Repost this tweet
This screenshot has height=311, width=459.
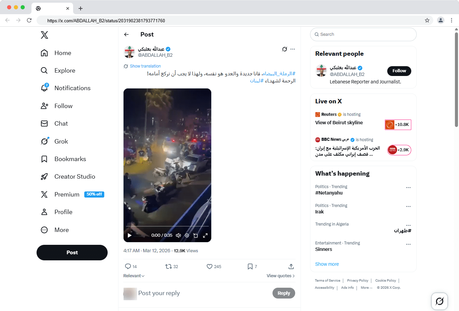click(x=168, y=266)
